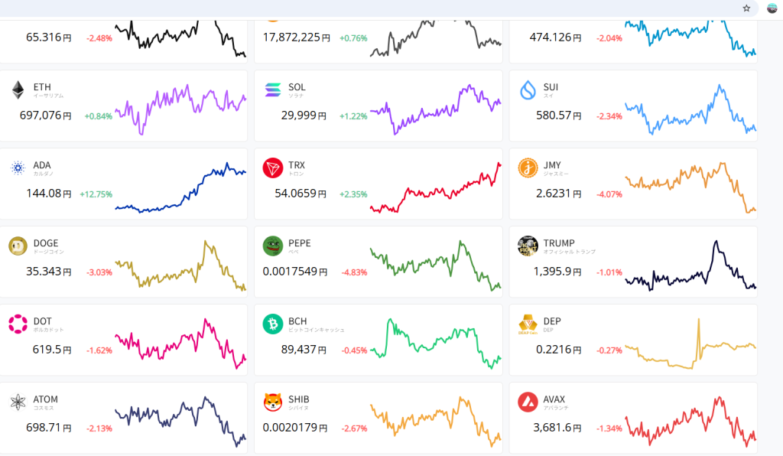Click the Shiba Inu coin icon

tap(273, 402)
